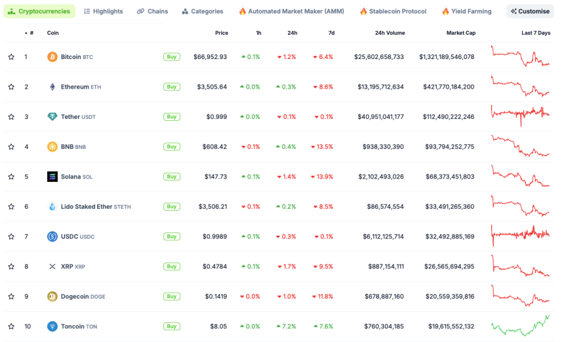
Task: Favorite Bitcoin with its star
Action: tap(12, 57)
